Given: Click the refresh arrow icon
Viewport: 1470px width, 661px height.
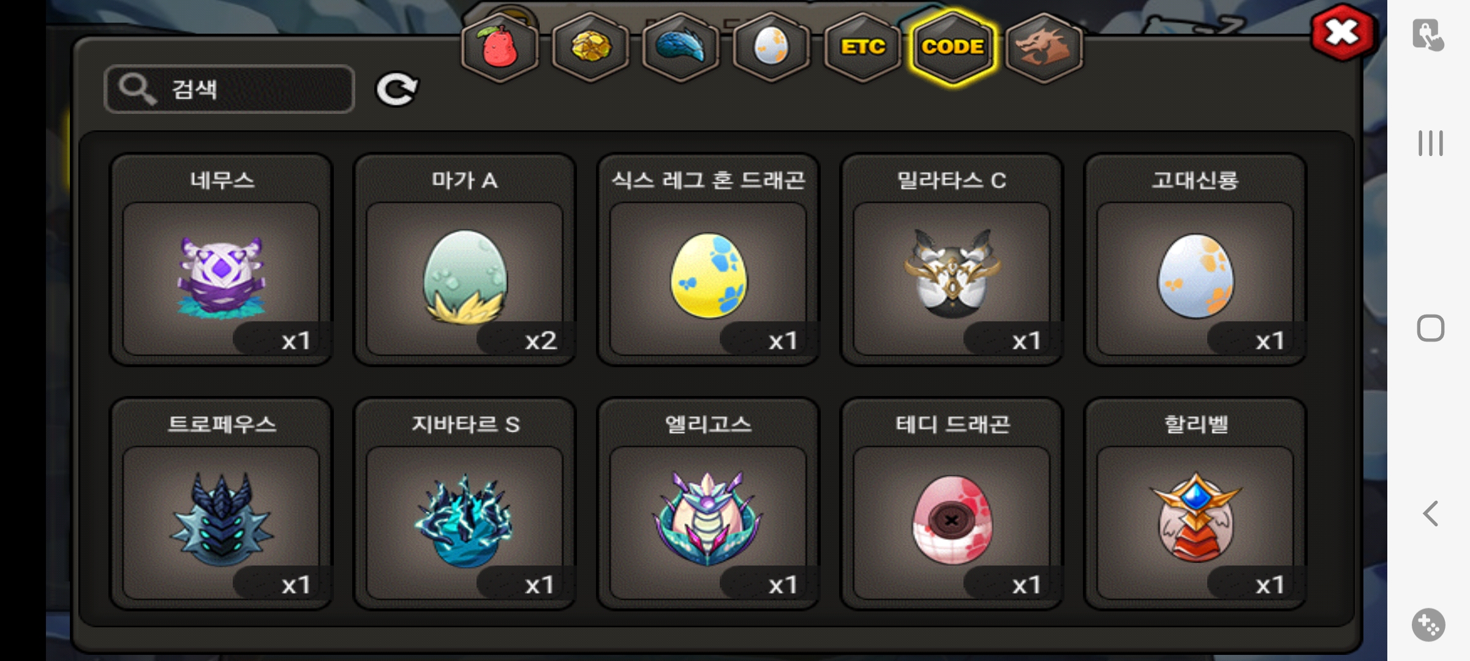Looking at the screenshot, I should (x=397, y=89).
